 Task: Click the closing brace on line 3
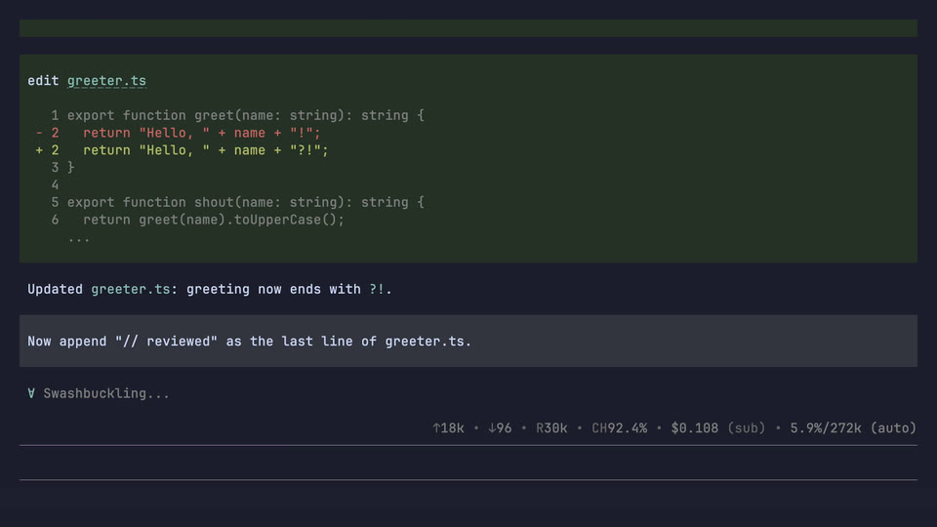tap(70, 167)
